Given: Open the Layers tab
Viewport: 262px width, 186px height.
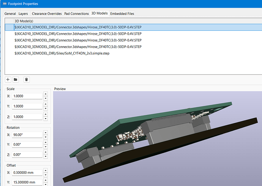Looking at the screenshot, I should 23,14.
